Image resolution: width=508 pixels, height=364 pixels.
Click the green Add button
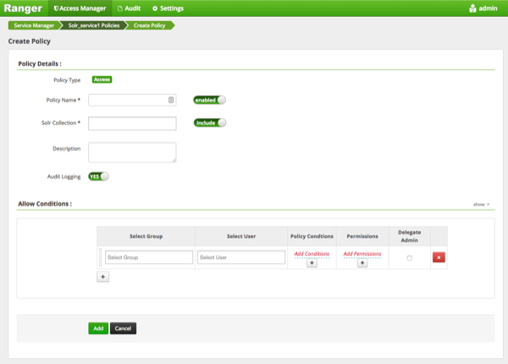click(x=97, y=328)
